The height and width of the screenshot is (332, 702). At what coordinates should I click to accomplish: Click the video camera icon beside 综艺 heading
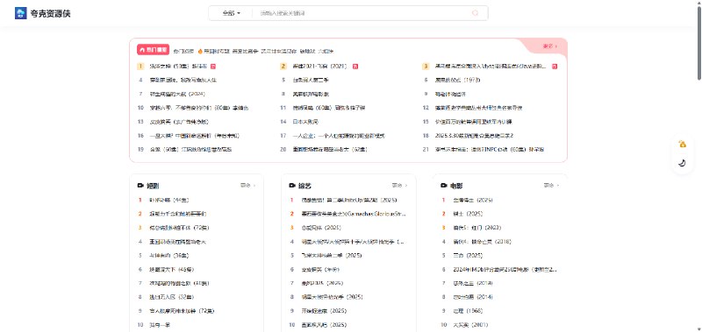pos(292,185)
